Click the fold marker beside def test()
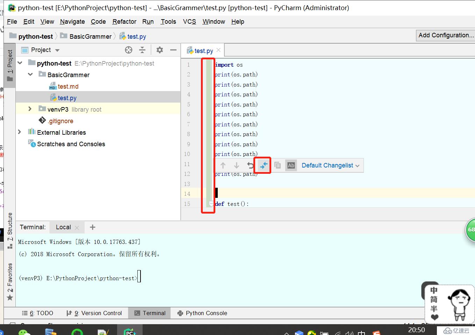 [x=211, y=203]
